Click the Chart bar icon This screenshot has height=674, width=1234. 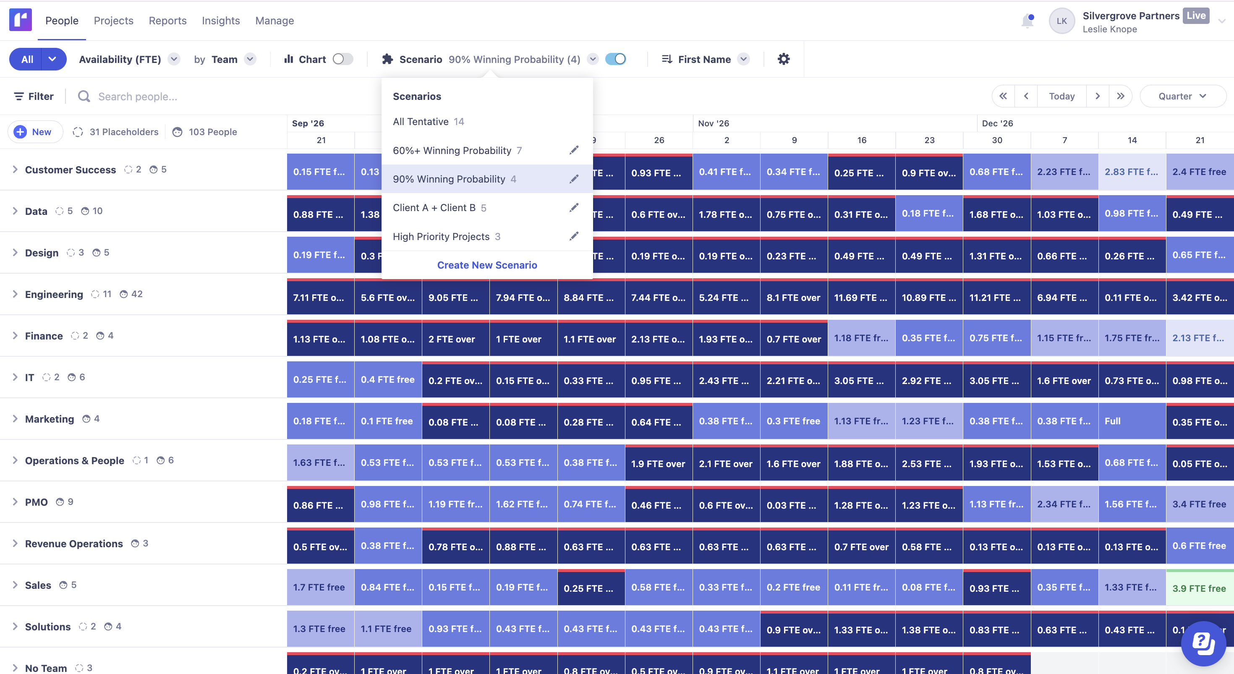click(x=288, y=60)
